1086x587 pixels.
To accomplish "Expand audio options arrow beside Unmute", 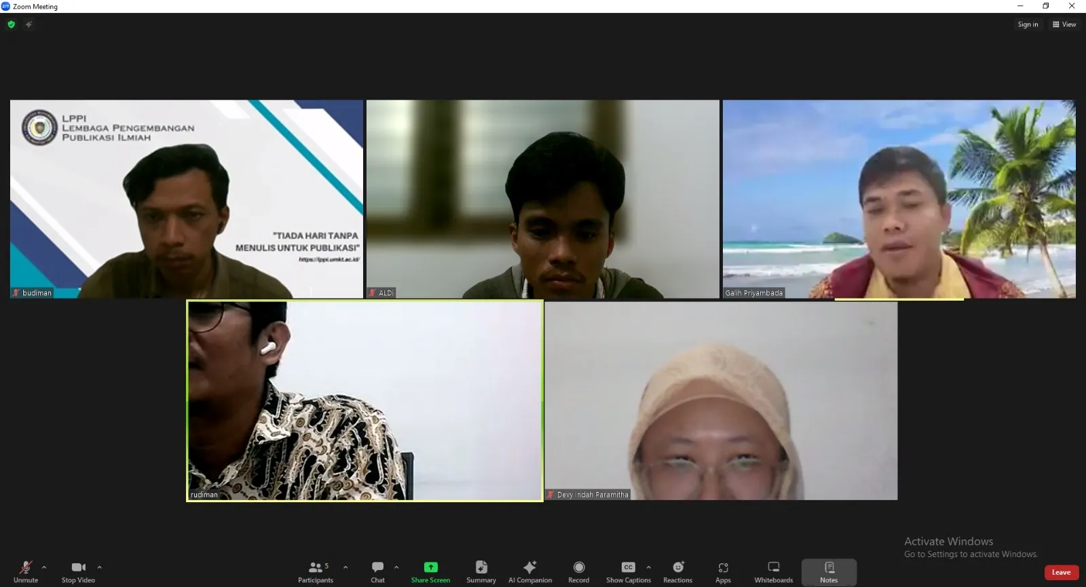I will coord(44,567).
